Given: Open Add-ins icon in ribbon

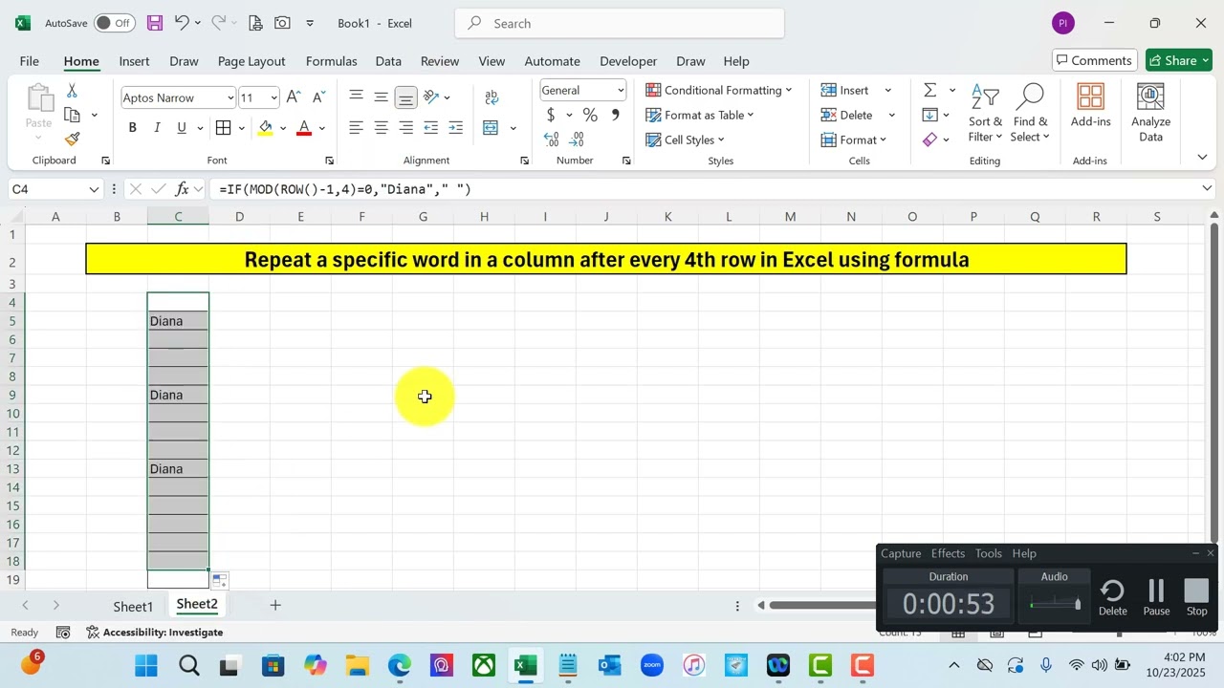Looking at the screenshot, I should point(1091,105).
